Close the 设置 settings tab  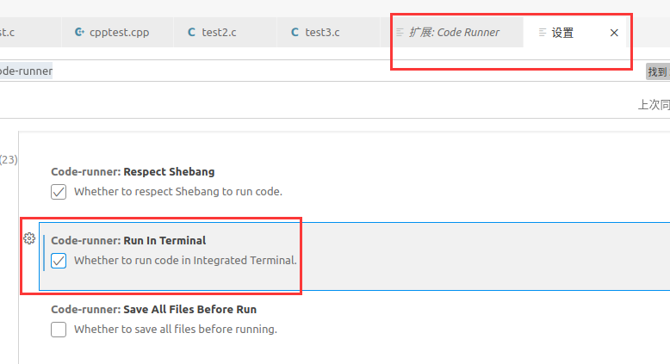[614, 33]
